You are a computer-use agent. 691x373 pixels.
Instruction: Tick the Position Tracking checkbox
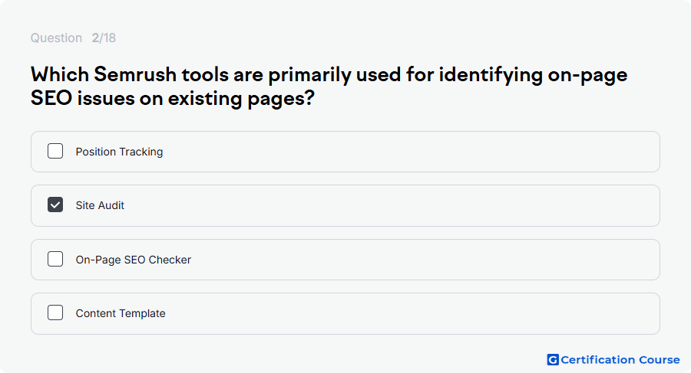(x=55, y=152)
